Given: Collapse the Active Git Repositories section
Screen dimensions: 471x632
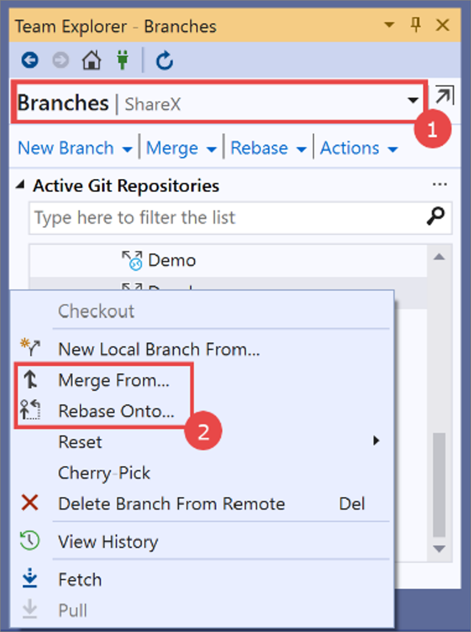Looking at the screenshot, I should [21, 186].
